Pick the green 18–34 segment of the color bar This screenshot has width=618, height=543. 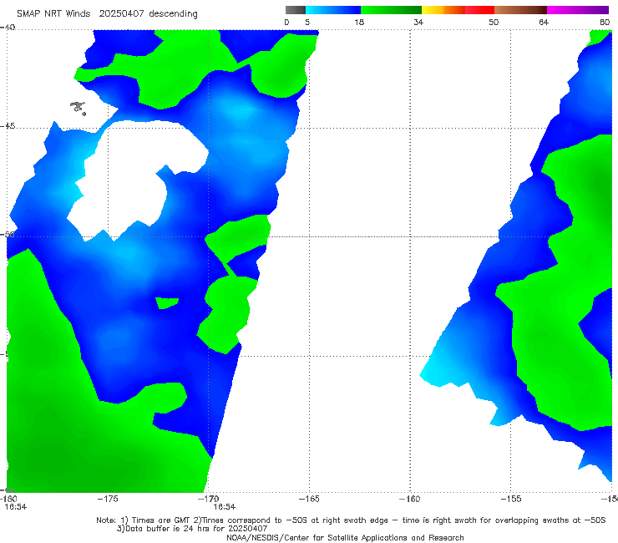coord(391,10)
